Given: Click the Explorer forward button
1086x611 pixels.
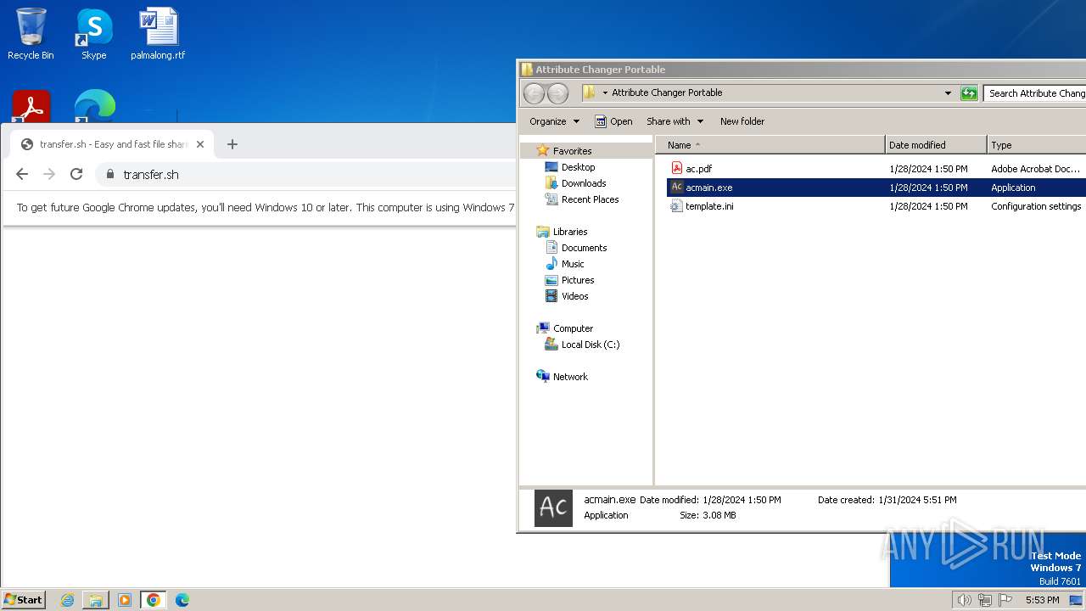Looking at the screenshot, I should 557,93.
